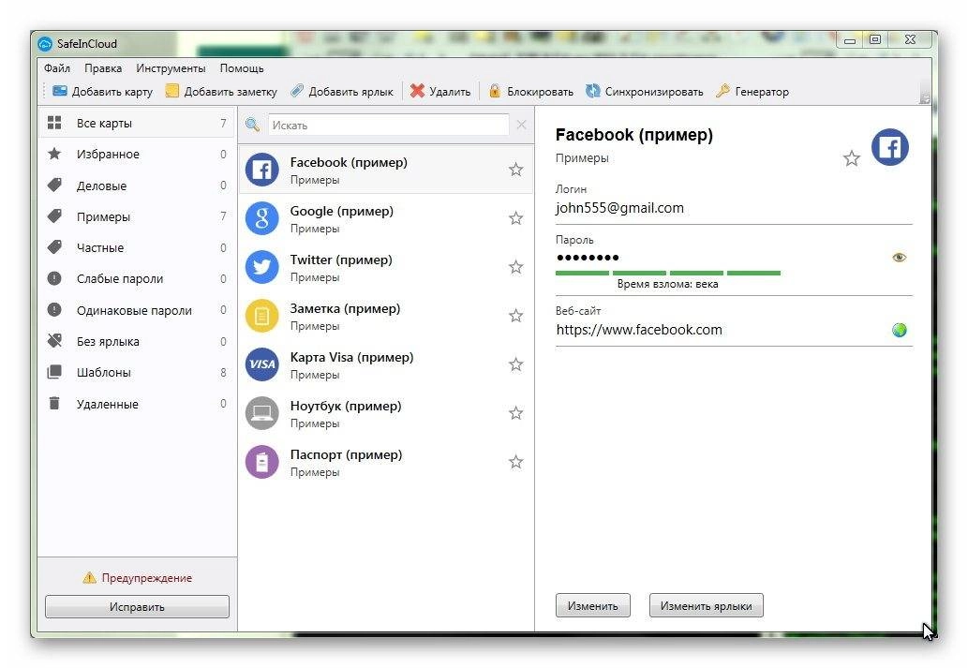
Task: Toggle favorite star on Google (пример) row
Action: coord(516,218)
